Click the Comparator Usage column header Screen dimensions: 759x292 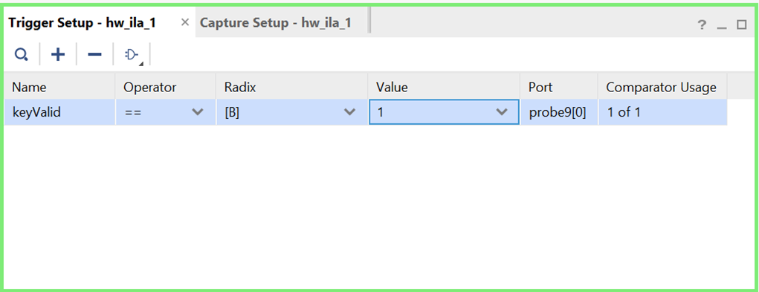click(662, 87)
